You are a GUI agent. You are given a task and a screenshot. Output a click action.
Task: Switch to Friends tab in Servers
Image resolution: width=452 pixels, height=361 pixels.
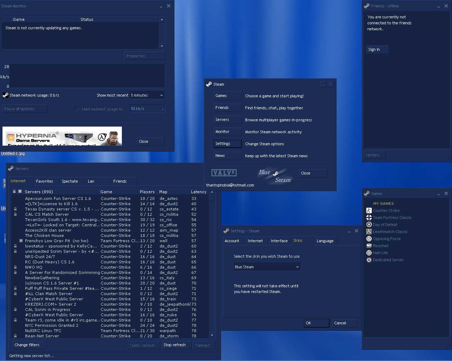(124, 181)
